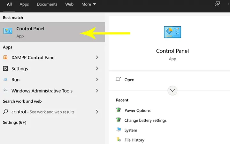Open the More dropdown menu
Screen dimensions: 230x144
click(88, 4)
